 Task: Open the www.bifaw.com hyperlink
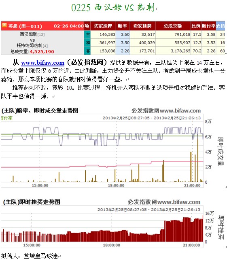tap(42, 63)
